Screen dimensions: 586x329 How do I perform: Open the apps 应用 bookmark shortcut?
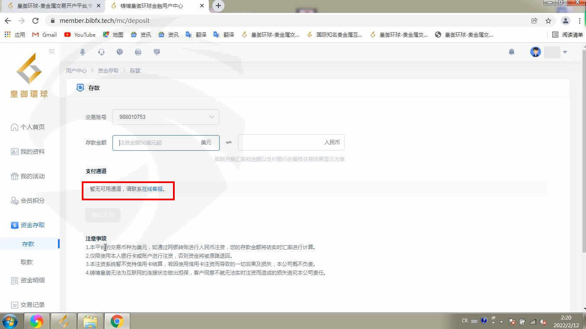click(x=15, y=35)
